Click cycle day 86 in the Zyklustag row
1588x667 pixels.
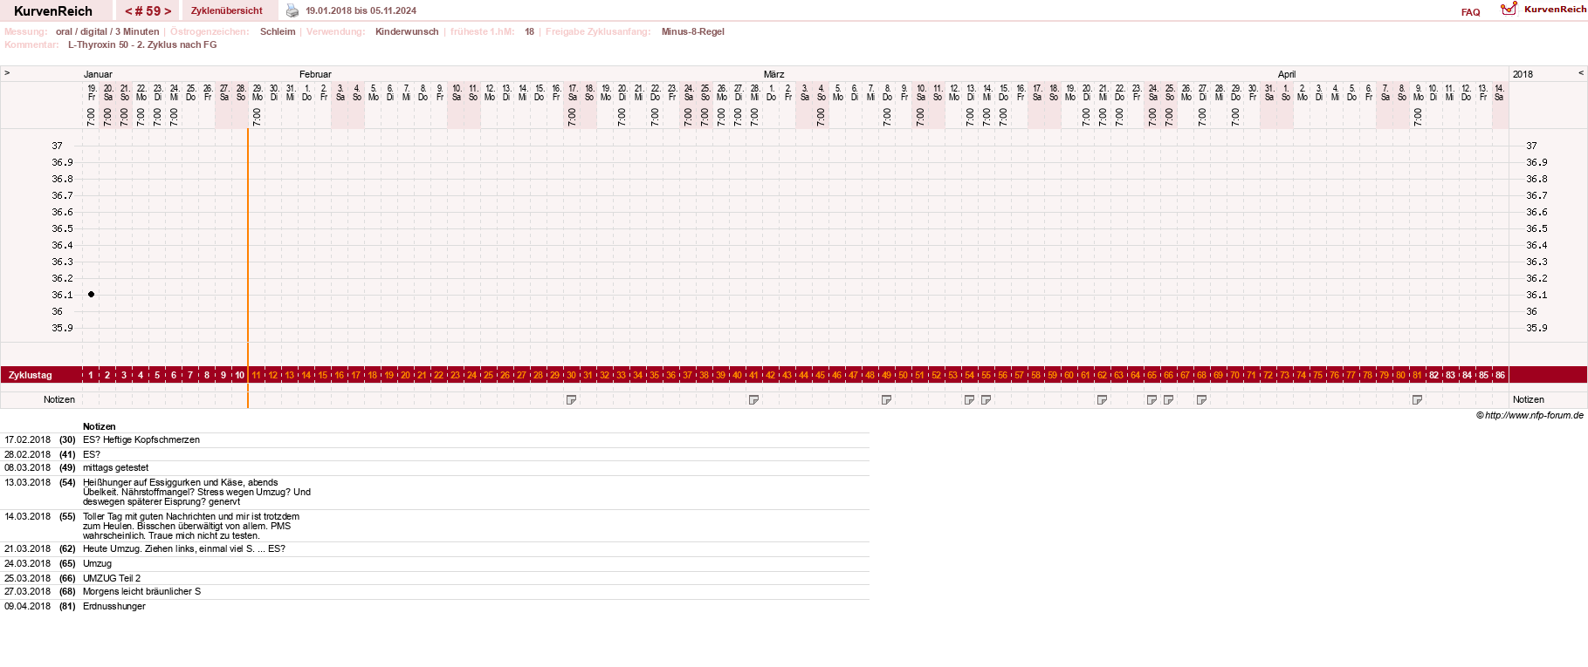[1500, 375]
